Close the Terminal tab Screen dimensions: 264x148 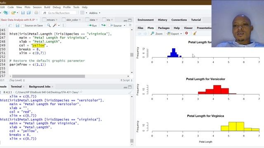tap(24, 87)
